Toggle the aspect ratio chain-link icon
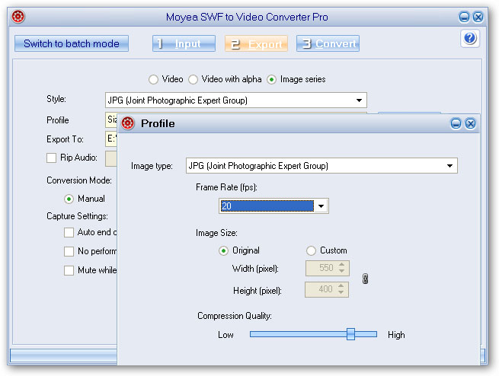Viewport: 499px width, 376px height. tap(365, 279)
